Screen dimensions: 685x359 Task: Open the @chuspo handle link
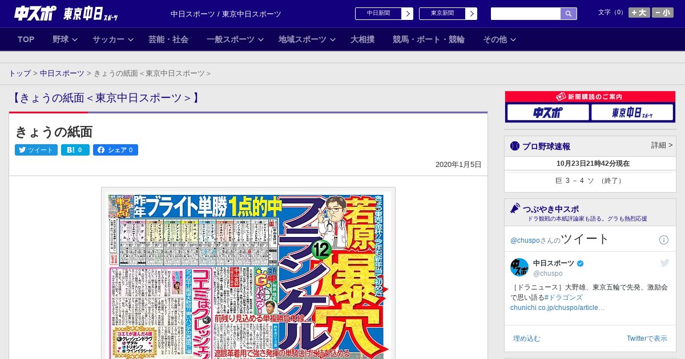point(548,274)
